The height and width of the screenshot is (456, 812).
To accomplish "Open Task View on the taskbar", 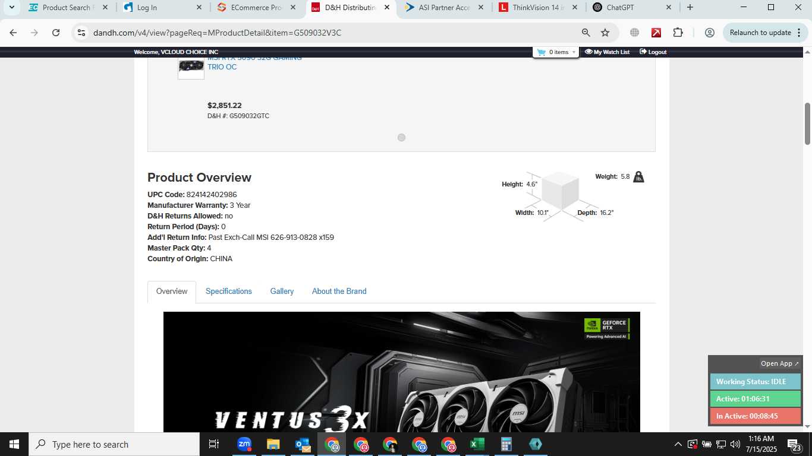I will tap(214, 444).
